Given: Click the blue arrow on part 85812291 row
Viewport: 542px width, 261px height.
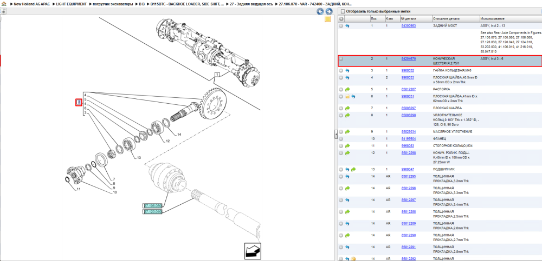Looking at the screenshot, I should click(347, 247).
